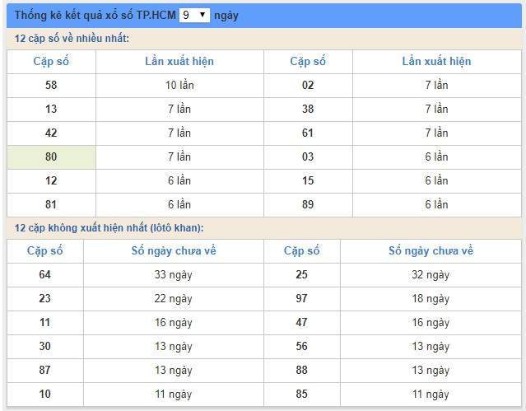Select the '12 cặp số về nhiều nhất' heading
The width and height of the screenshot is (526, 411).
pyautogui.click(x=72, y=38)
